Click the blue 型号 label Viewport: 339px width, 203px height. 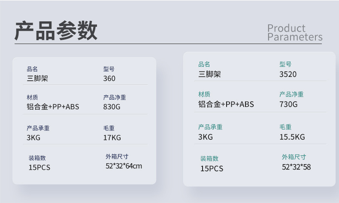click(x=109, y=69)
